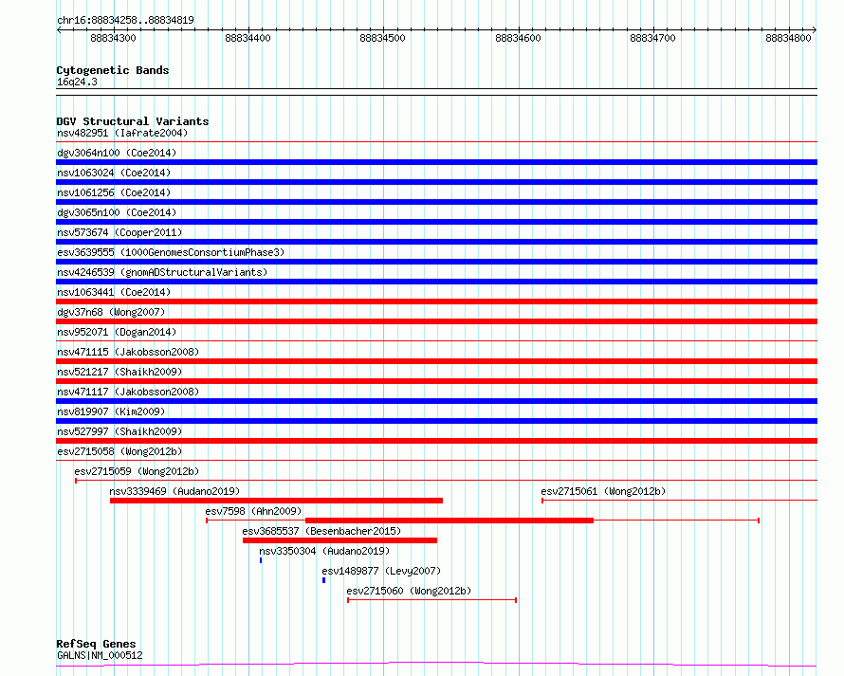Screen dimensions: 844x676
Task: Click the chr16:88834258..88834819 coordinate label
Action: 125,20
